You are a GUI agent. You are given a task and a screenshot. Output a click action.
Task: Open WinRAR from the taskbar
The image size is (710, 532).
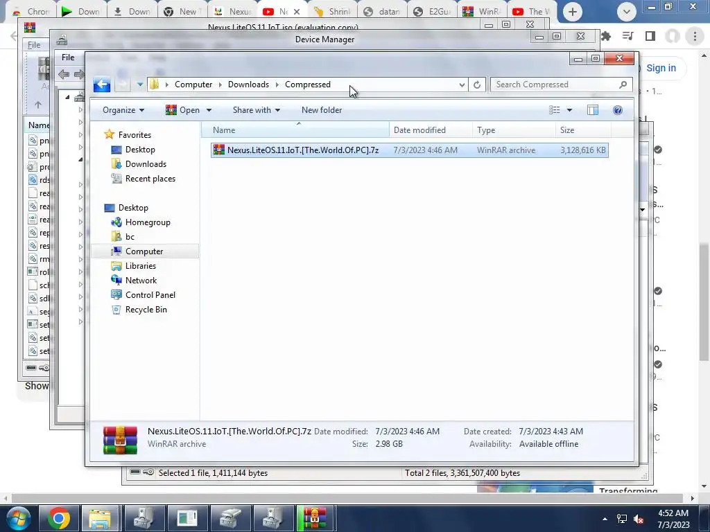point(315,518)
